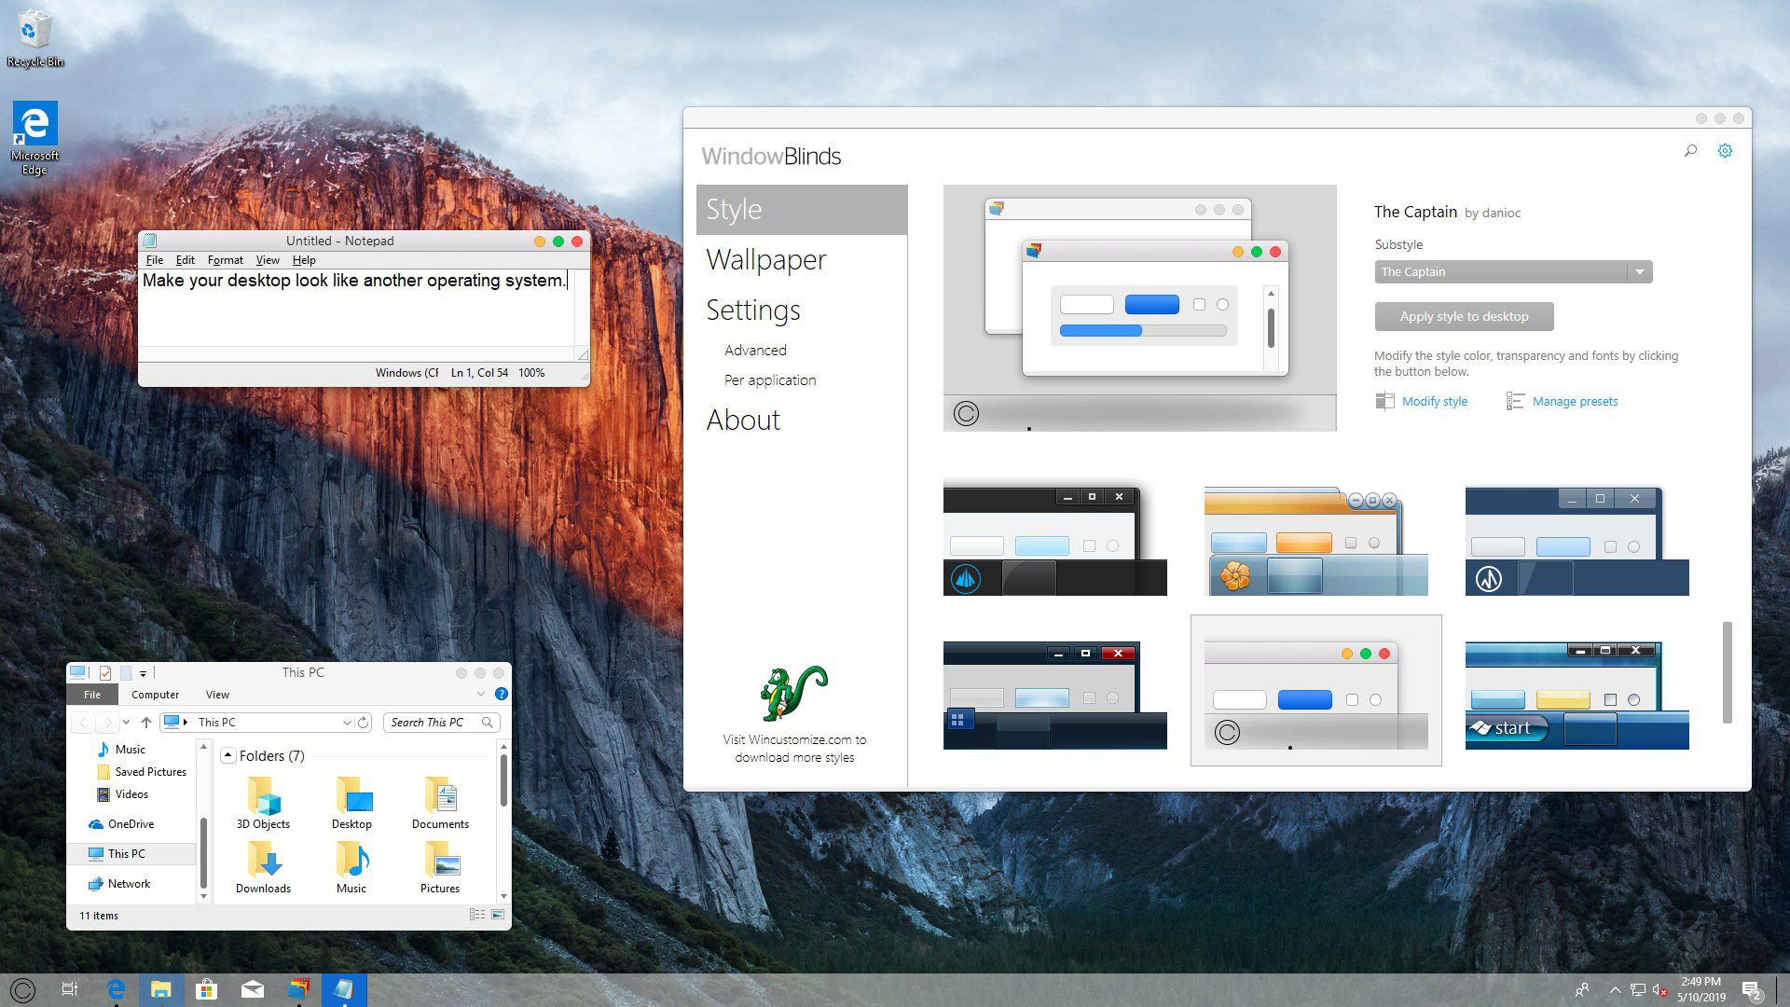Unmute the speaker in the system tray

(x=1659, y=990)
